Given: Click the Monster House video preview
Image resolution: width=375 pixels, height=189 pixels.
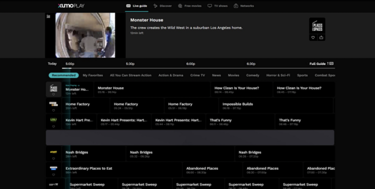Looking at the screenshot, I should point(85,35).
